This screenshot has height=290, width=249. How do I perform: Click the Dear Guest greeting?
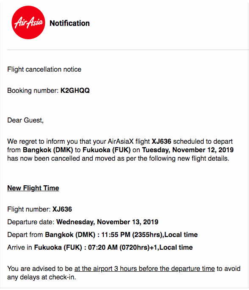click(25, 120)
